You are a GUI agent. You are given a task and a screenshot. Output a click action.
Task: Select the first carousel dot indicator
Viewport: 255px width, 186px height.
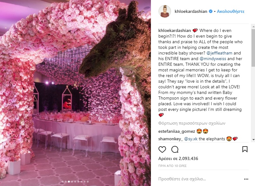coord(63,182)
